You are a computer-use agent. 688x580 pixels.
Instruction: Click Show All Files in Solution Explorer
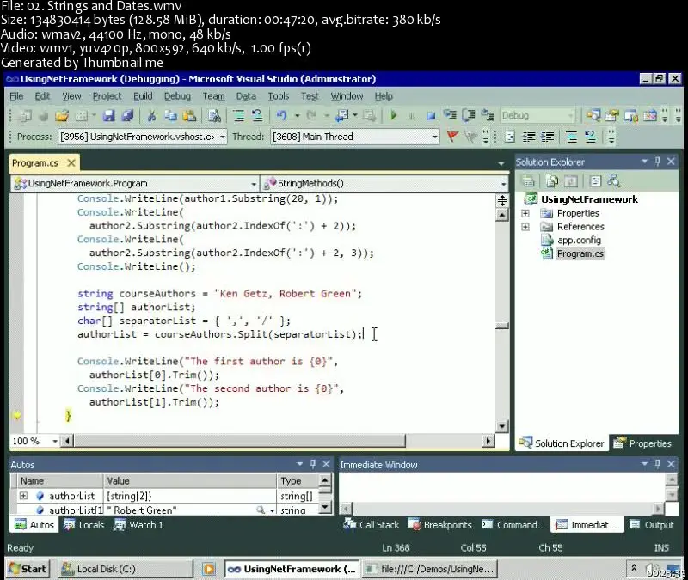552,181
